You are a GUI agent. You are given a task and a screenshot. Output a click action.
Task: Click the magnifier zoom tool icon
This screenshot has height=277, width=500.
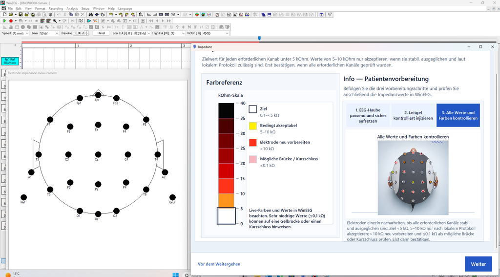(55, 21)
